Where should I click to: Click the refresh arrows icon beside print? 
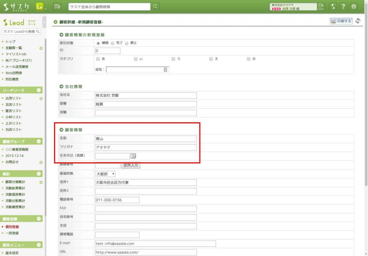pos(358,21)
